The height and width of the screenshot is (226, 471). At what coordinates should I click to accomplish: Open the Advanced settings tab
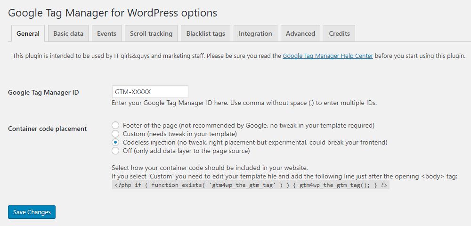[300, 33]
